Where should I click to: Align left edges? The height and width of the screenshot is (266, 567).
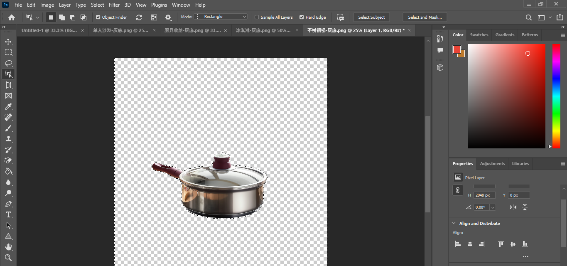[x=458, y=244]
